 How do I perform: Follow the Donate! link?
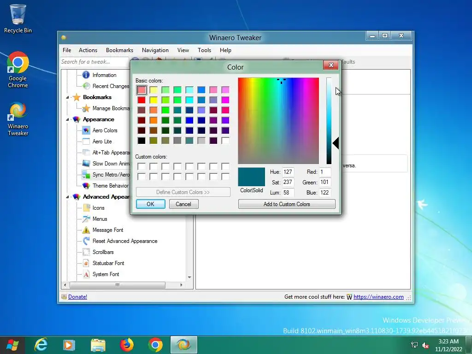pyautogui.click(x=77, y=297)
